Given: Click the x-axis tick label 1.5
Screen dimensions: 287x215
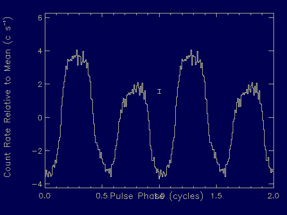Looking at the screenshot, I should coord(217,196).
